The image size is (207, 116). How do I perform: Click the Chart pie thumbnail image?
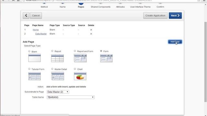(80, 76)
